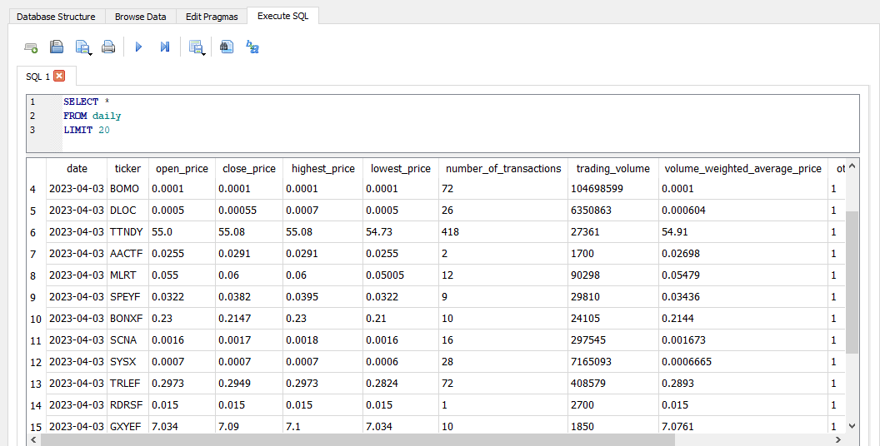Select the Execute SQL tab
The width and height of the screenshot is (880, 446).
point(282,16)
